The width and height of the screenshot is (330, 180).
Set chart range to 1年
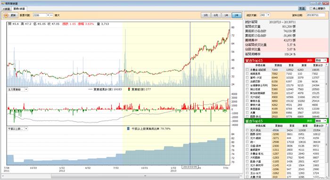coord(226,16)
